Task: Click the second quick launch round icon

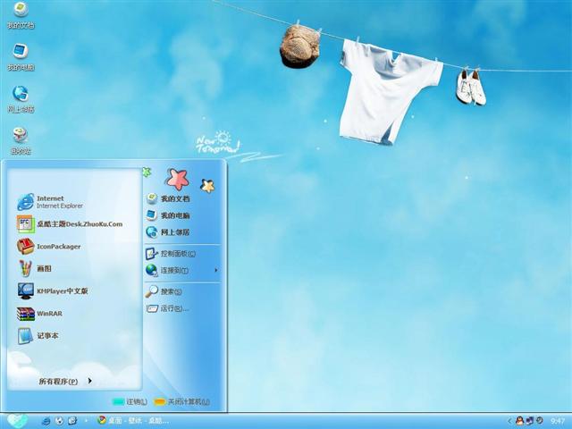Action: tap(59, 421)
